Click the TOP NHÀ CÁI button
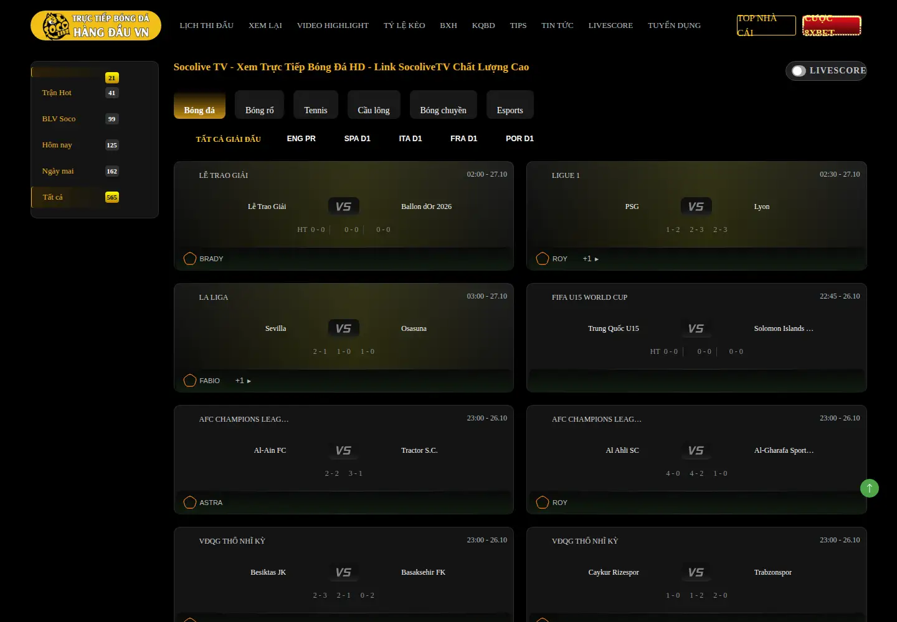This screenshot has height=622, width=897. (x=766, y=26)
